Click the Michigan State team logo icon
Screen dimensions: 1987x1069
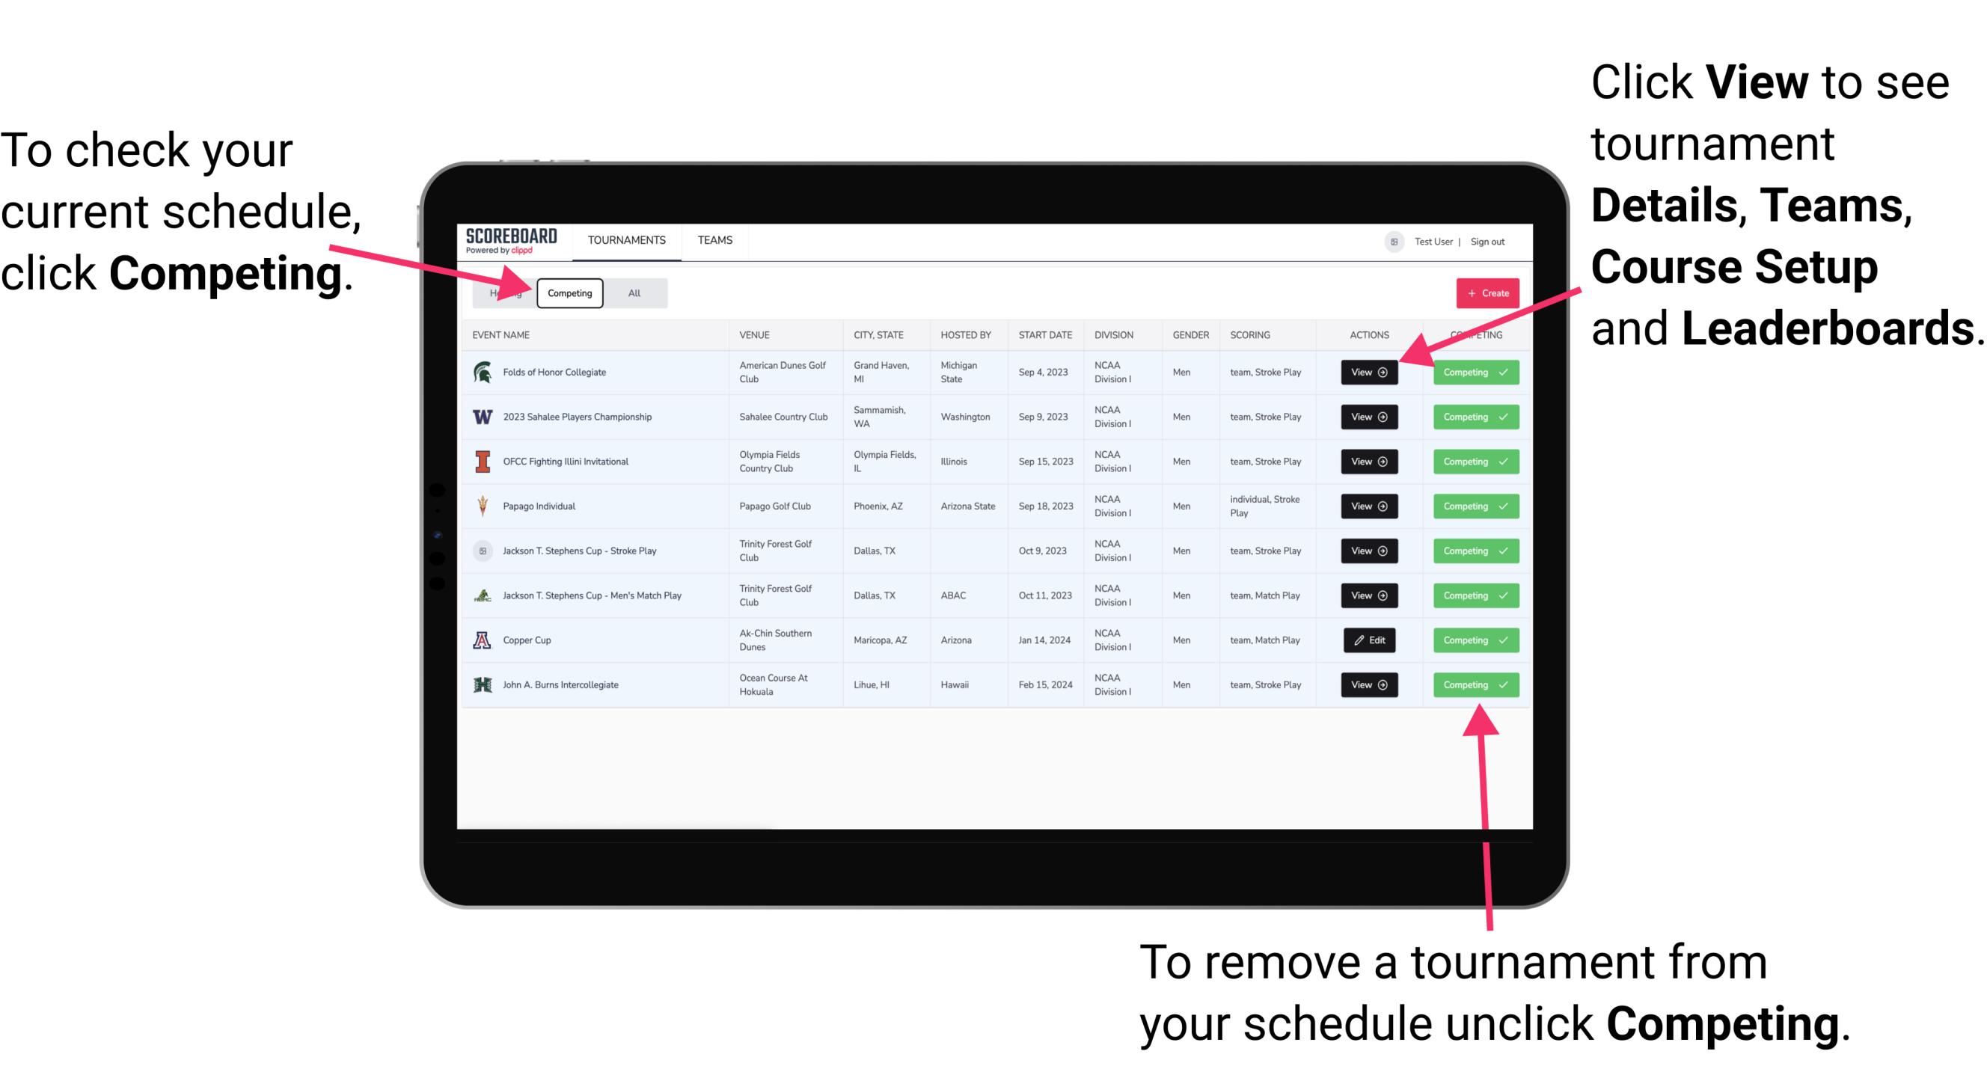483,373
